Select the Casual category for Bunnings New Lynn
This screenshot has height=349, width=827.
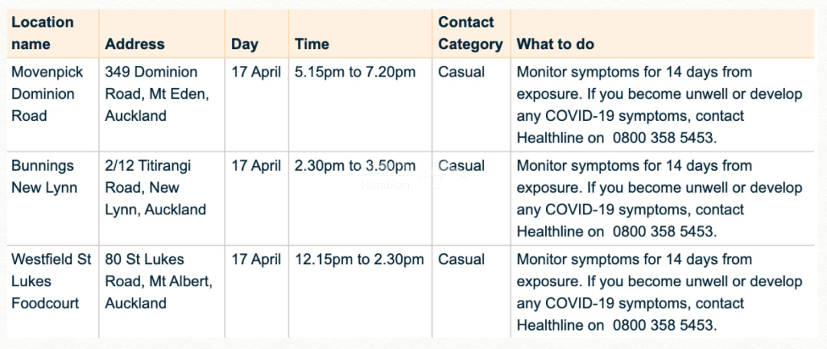461,166
